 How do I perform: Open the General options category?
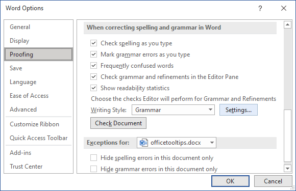coord(38,27)
